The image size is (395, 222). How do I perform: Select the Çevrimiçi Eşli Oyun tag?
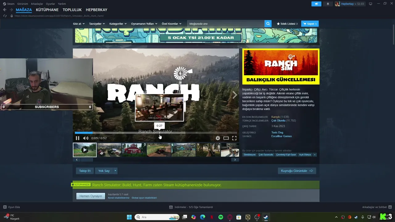tap(286, 155)
